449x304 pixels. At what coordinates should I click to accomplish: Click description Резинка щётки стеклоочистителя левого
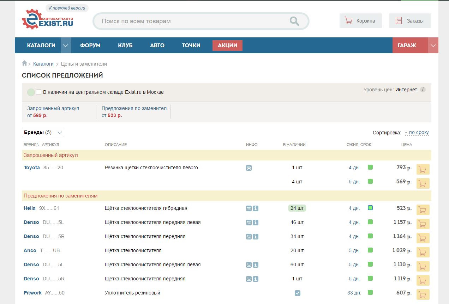point(151,168)
